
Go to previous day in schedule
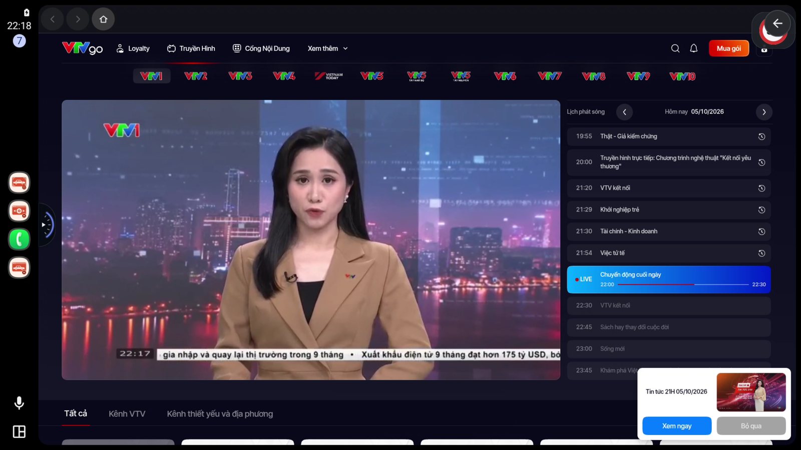(624, 112)
